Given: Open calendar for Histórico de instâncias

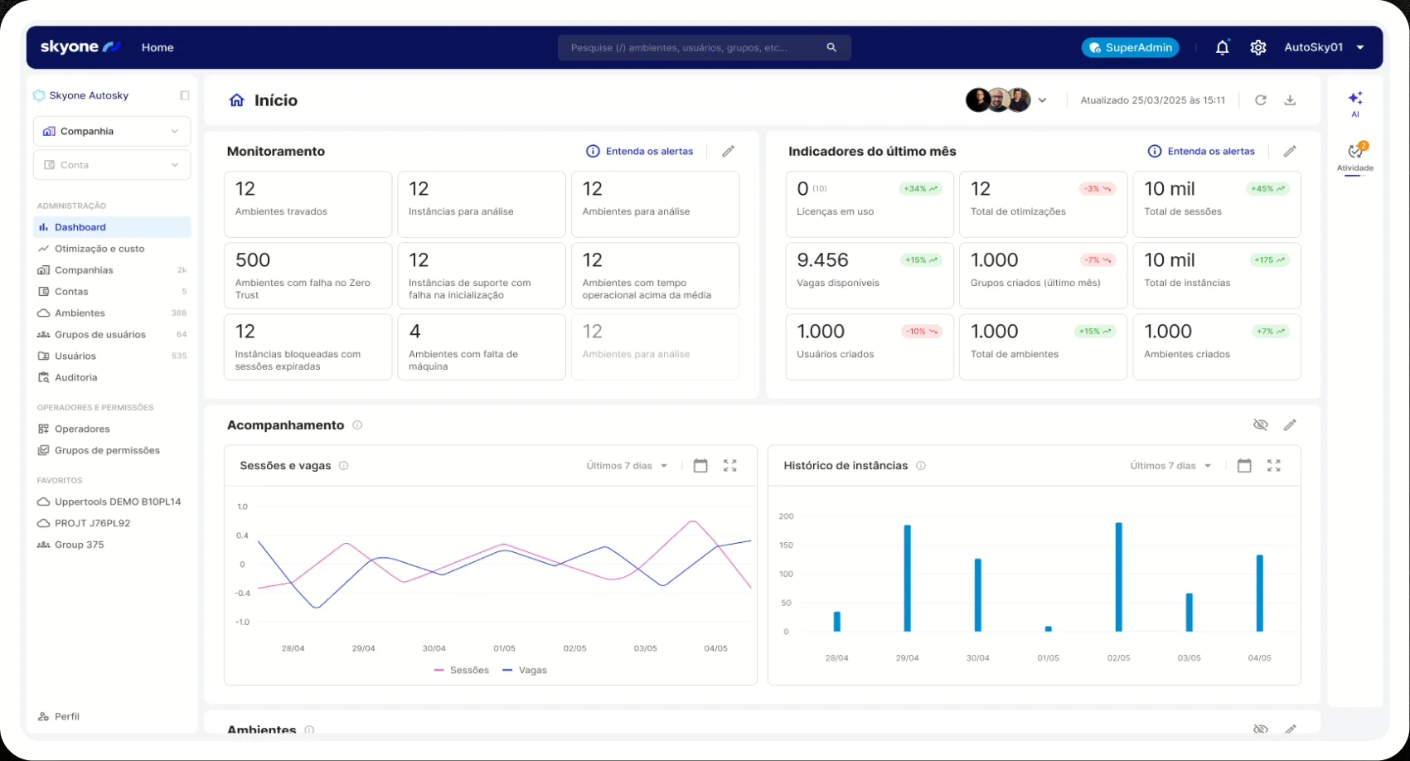Looking at the screenshot, I should (x=1244, y=466).
